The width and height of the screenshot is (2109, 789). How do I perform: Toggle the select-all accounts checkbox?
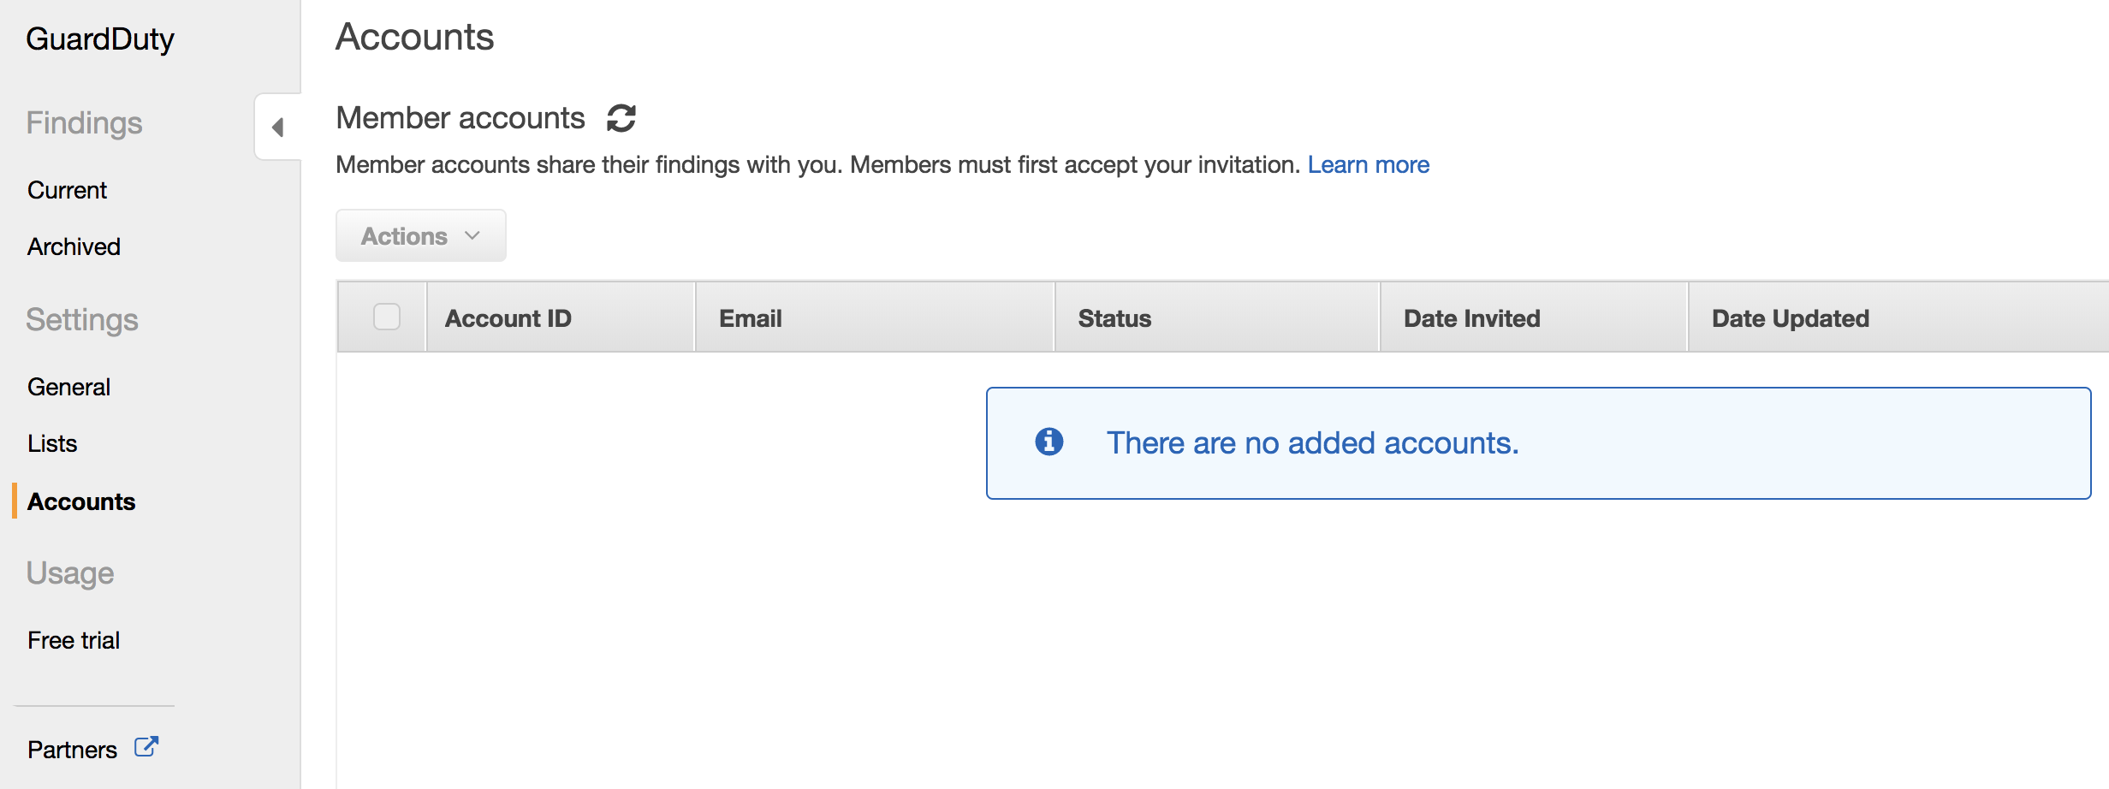[x=387, y=317]
